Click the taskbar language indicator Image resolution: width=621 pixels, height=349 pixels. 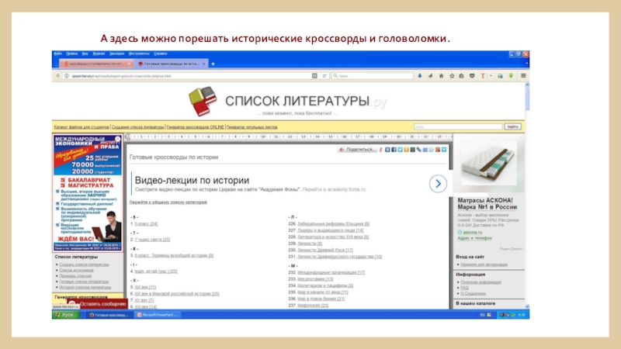[x=482, y=315]
